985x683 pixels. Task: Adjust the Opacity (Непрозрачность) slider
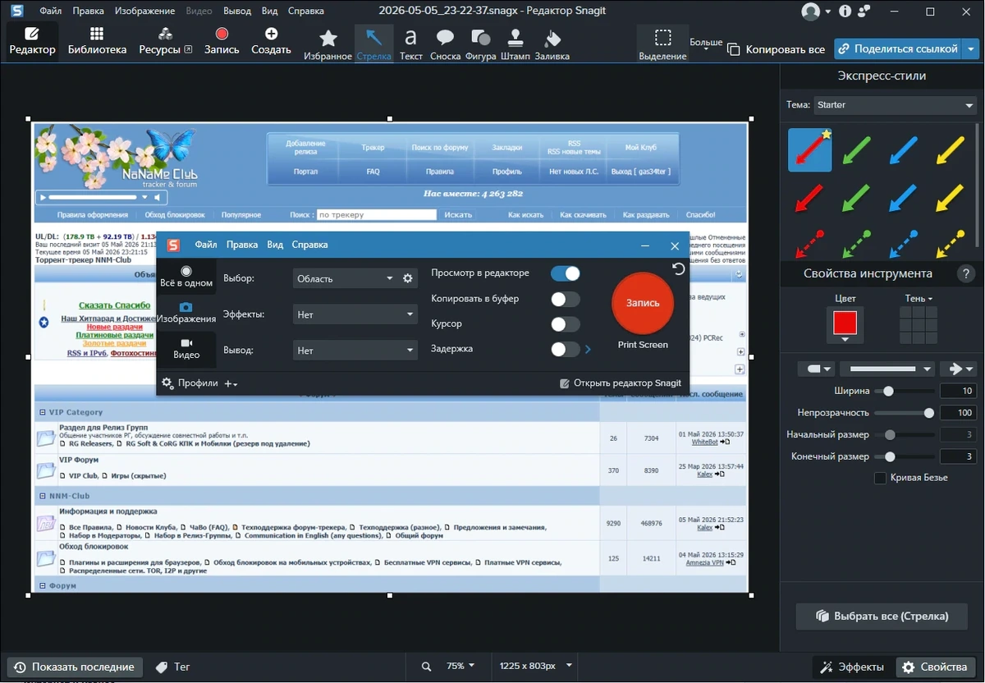click(x=928, y=413)
